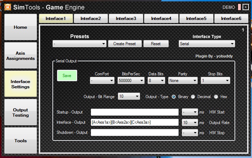Click the 'Output Rate' label
The image size is (252, 158).
pyautogui.click(x=219, y=123)
